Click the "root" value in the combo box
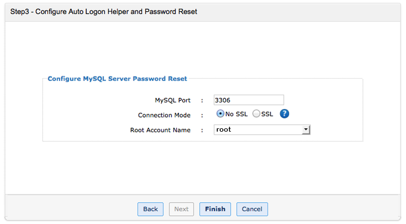This screenshot has width=406, height=224. tap(224, 130)
